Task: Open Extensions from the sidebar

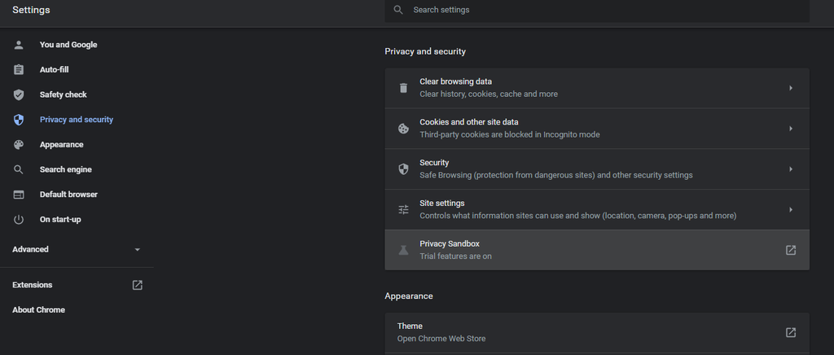Action: [77, 285]
